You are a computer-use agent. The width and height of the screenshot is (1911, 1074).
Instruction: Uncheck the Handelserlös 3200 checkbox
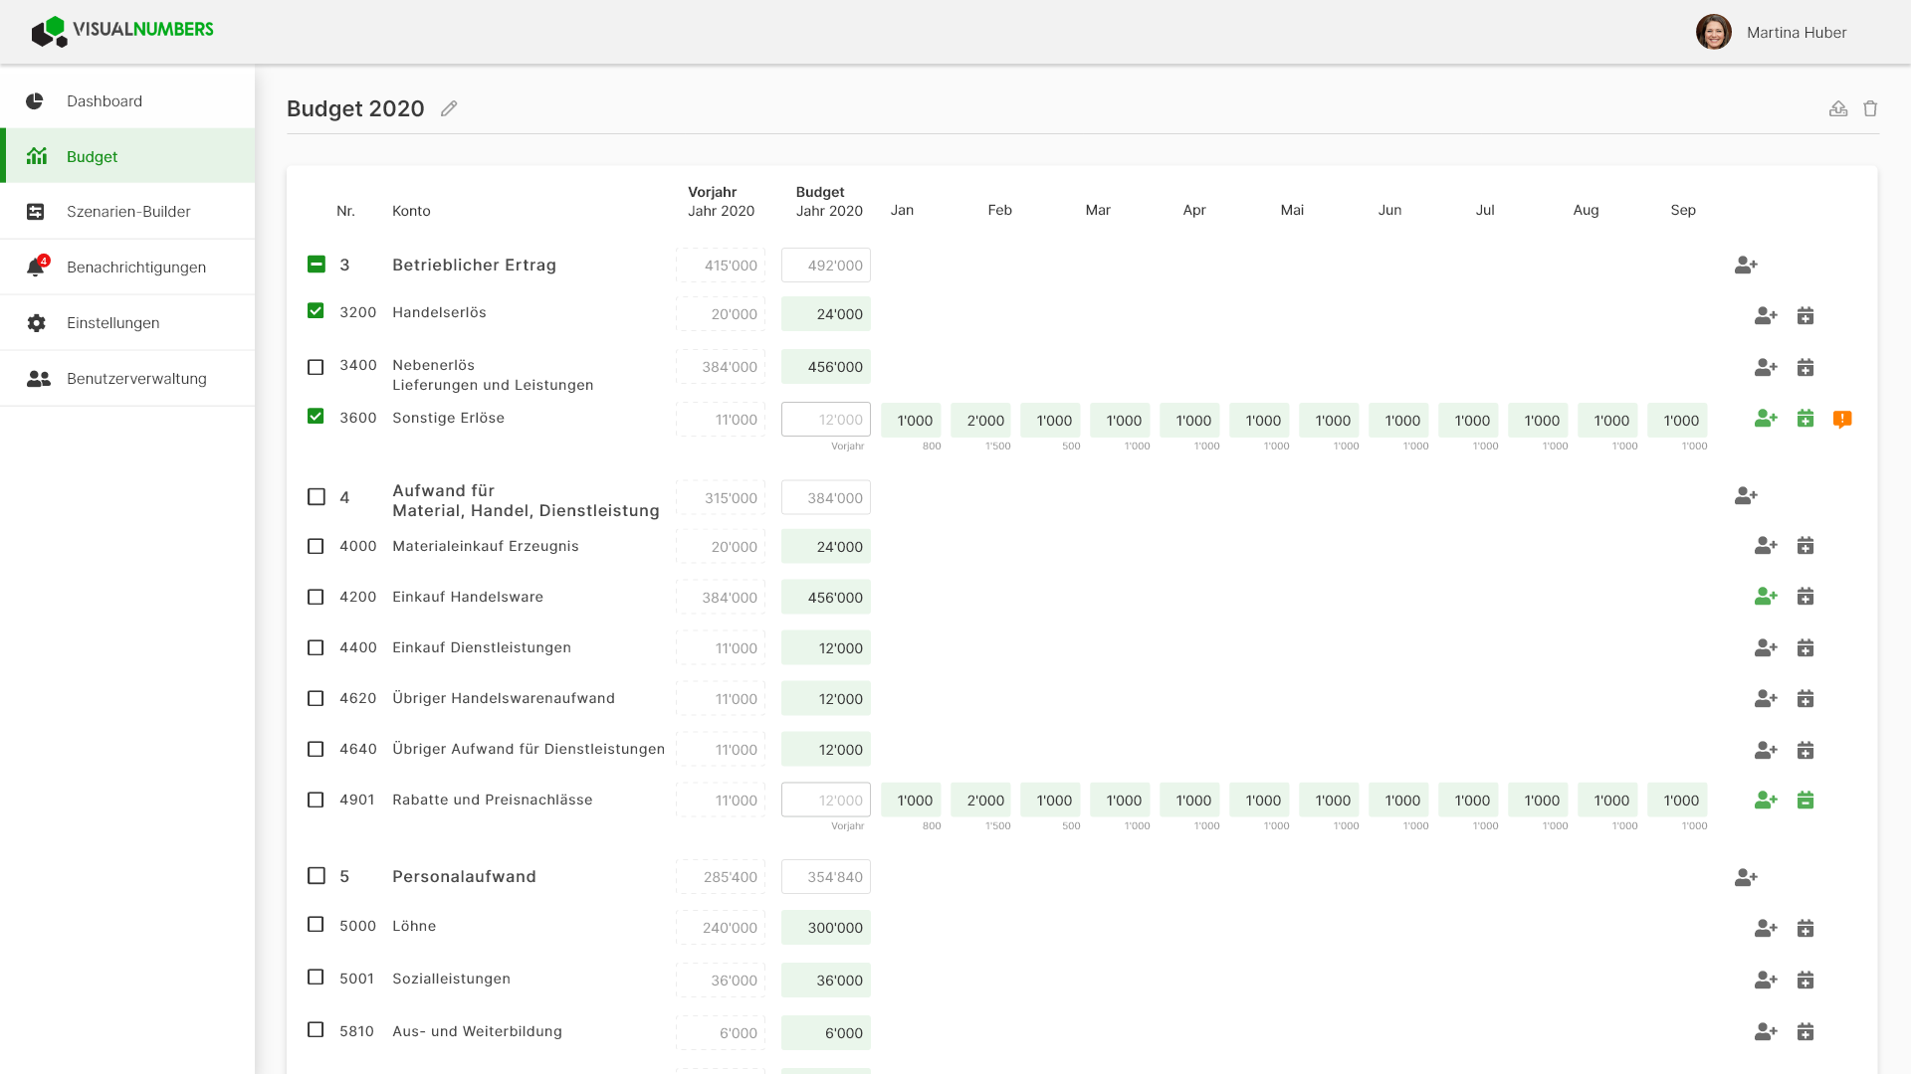pyautogui.click(x=316, y=311)
